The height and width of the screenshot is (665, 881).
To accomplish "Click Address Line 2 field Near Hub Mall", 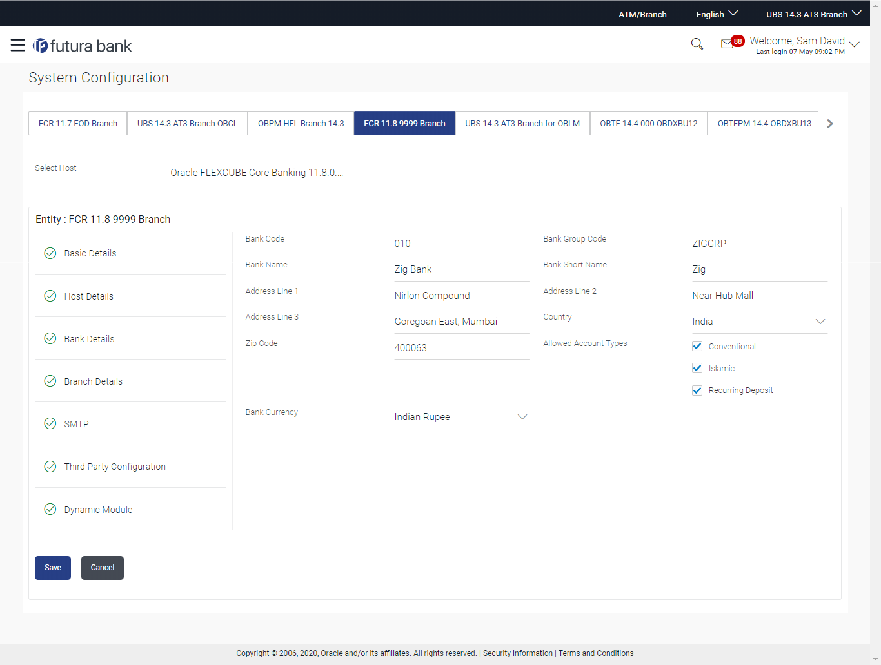I will pyautogui.click(x=759, y=296).
